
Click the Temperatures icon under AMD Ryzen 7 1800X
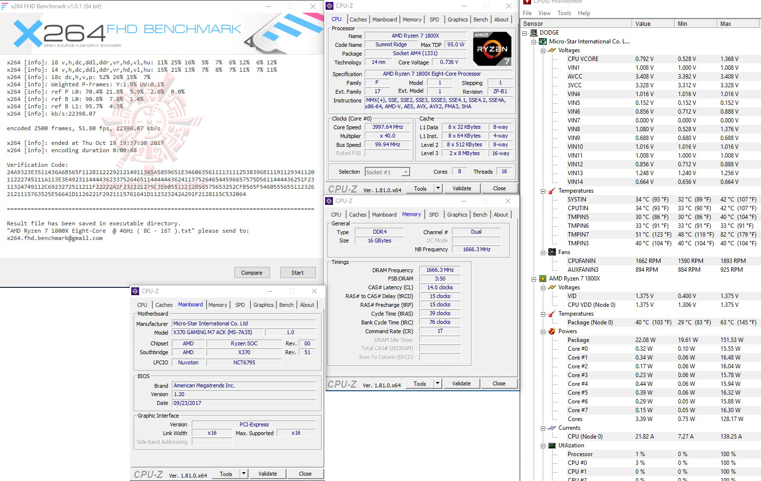pyautogui.click(x=551, y=313)
